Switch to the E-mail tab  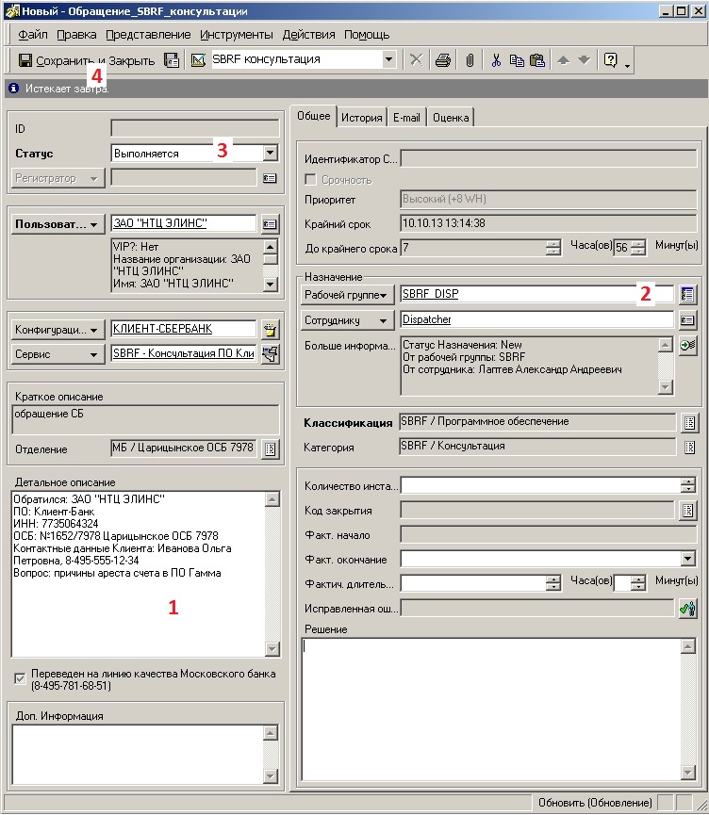point(406,118)
